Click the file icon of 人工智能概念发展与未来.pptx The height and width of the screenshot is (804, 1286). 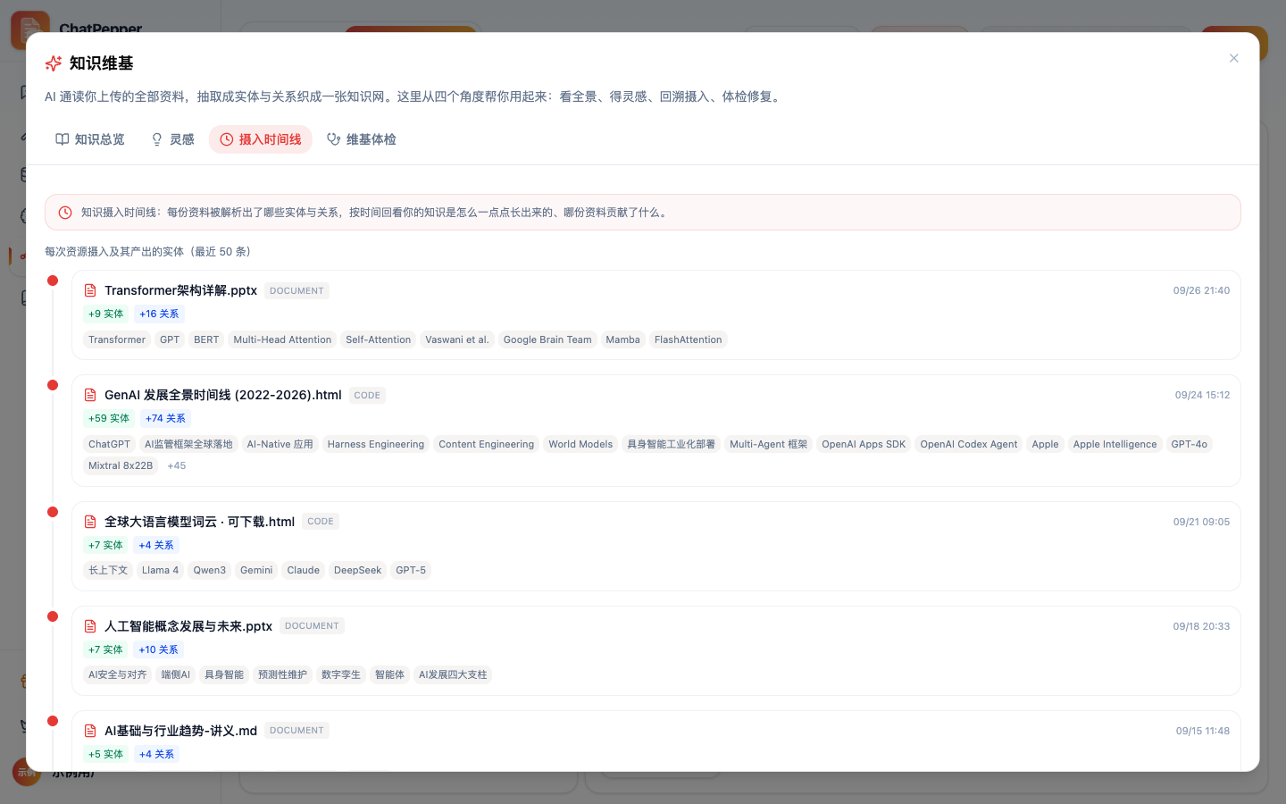(x=90, y=626)
